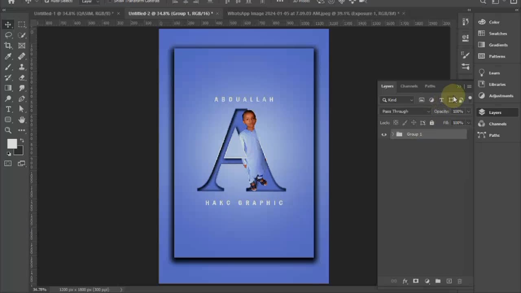This screenshot has width=521, height=293.
Task: Open the Opacity slider dropdown arrow
Action: (x=468, y=112)
